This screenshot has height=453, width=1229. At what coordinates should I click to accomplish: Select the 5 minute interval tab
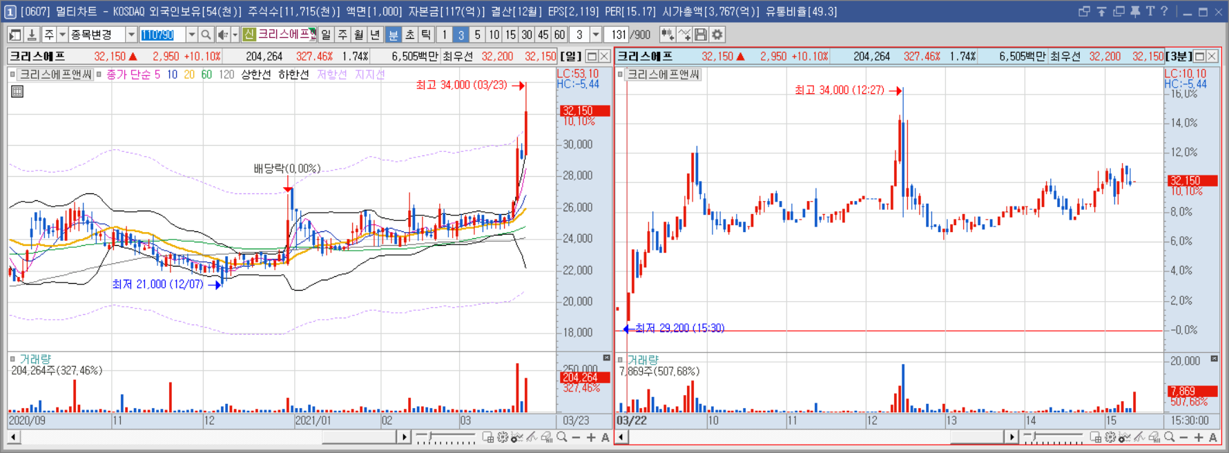click(477, 35)
